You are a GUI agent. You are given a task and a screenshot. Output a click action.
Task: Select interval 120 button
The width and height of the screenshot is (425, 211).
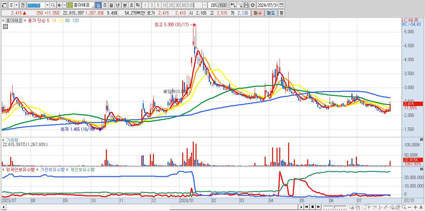[190, 5]
